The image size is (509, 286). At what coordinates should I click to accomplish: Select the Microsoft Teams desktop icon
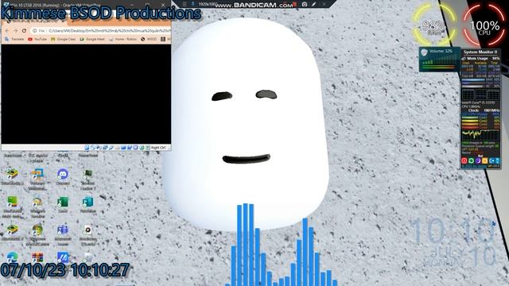tap(63, 234)
